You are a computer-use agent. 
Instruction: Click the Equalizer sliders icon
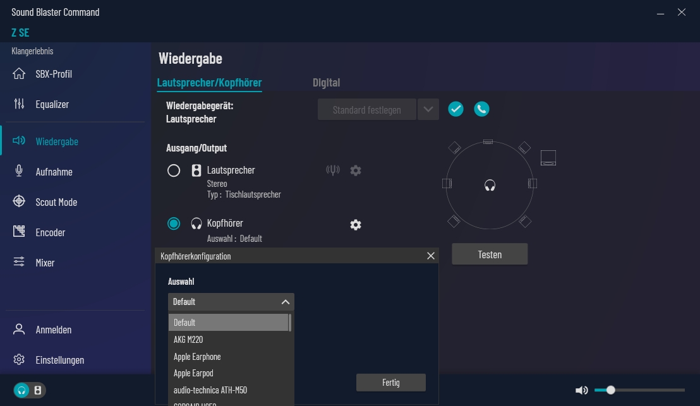point(19,104)
